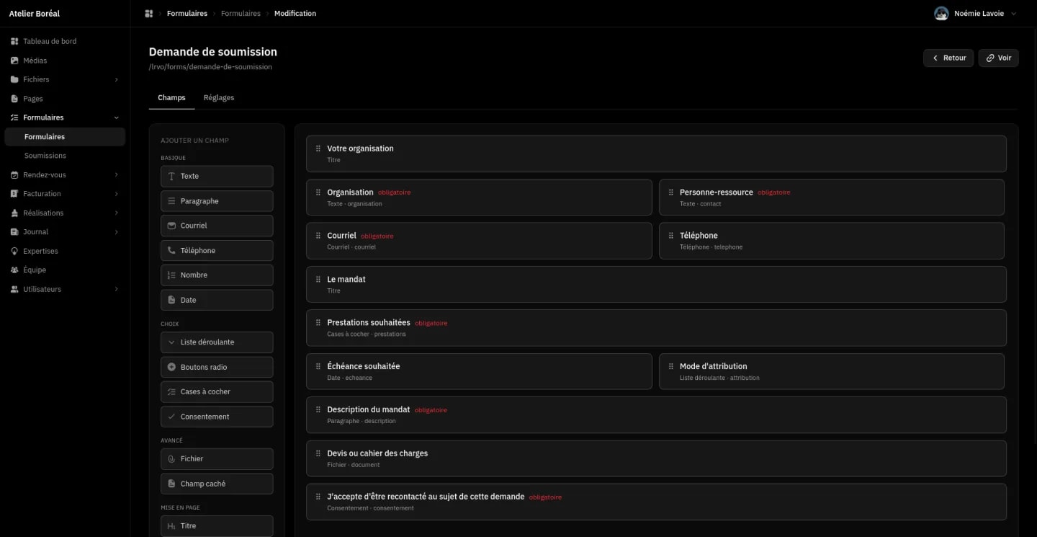The image size is (1037, 537).
Task: Click drag handle on Devis ou cahier des charges
Action: click(318, 453)
